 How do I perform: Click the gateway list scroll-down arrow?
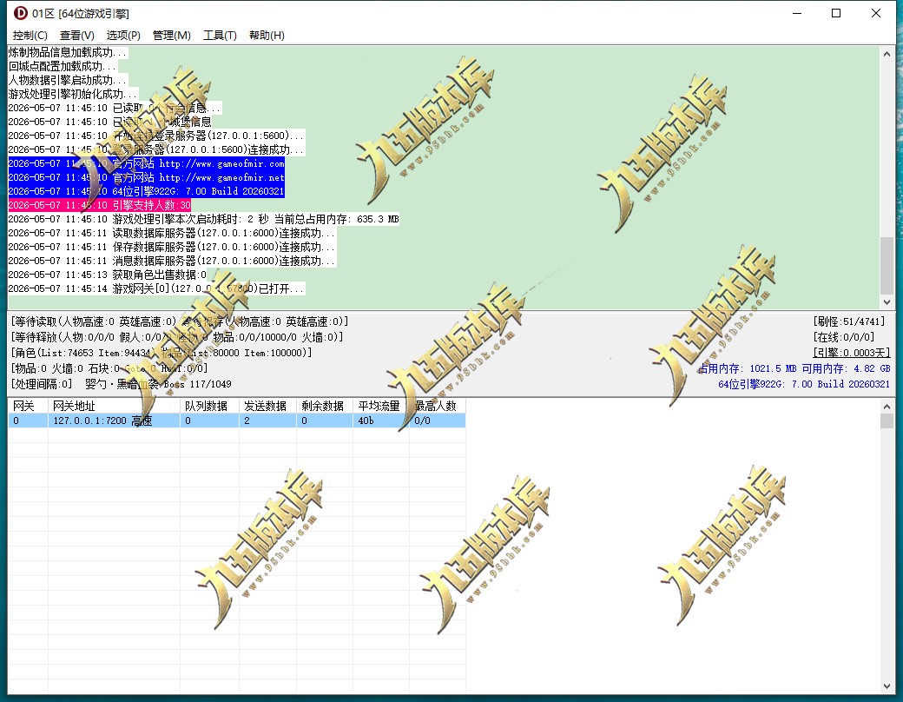[x=887, y=685]
